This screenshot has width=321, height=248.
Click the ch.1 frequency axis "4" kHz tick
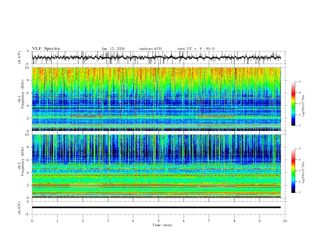click(x=28, y=105)
